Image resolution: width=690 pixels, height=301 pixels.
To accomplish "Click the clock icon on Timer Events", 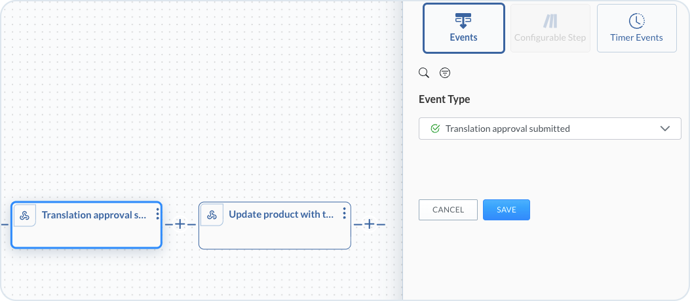I will point(636,21).
